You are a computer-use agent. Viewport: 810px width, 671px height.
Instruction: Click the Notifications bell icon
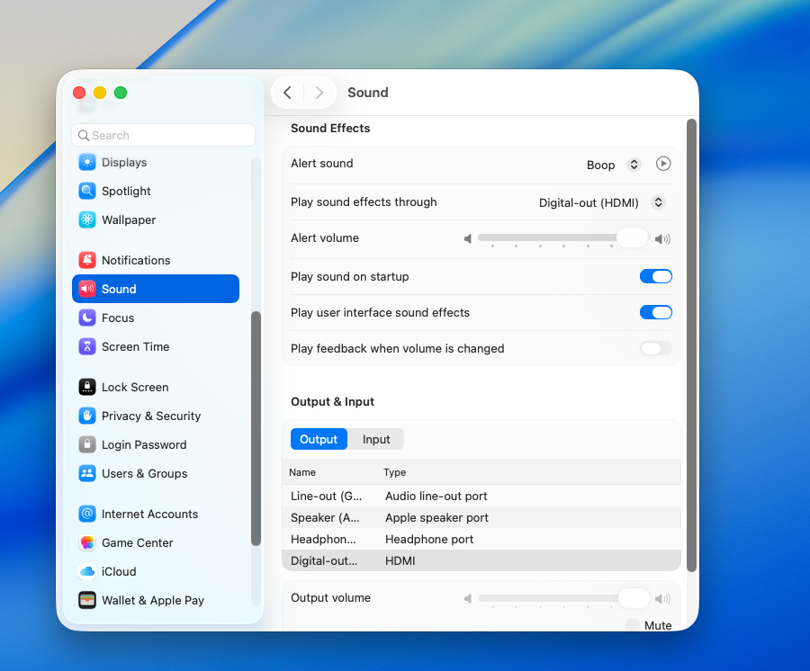tap(87, 260)
